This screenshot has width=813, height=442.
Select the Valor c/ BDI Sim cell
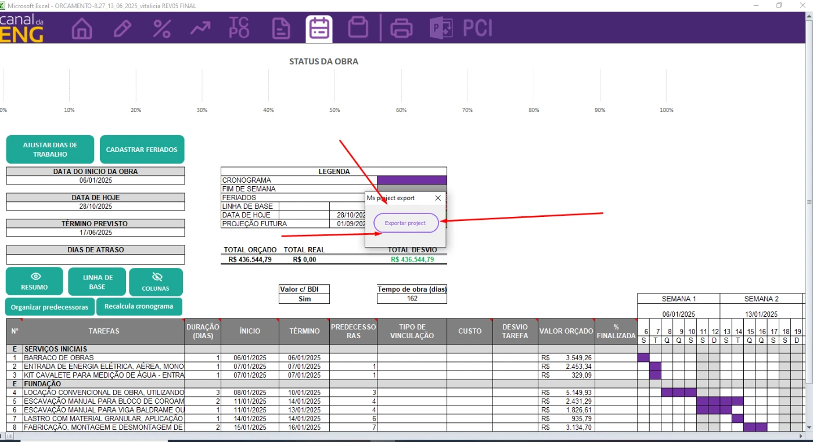click(304, 299)
